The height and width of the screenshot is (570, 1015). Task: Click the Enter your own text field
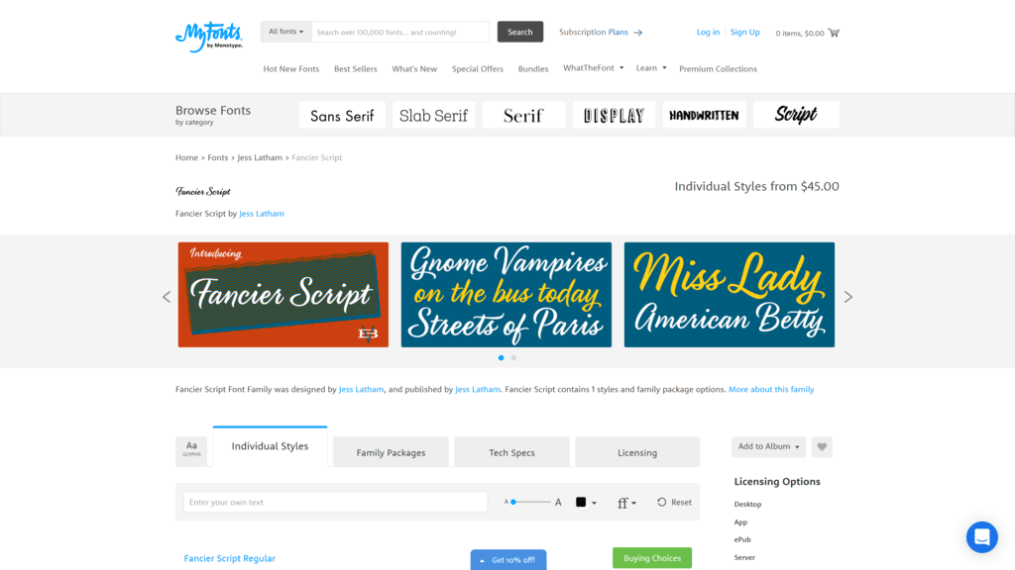tap(335, 502)
